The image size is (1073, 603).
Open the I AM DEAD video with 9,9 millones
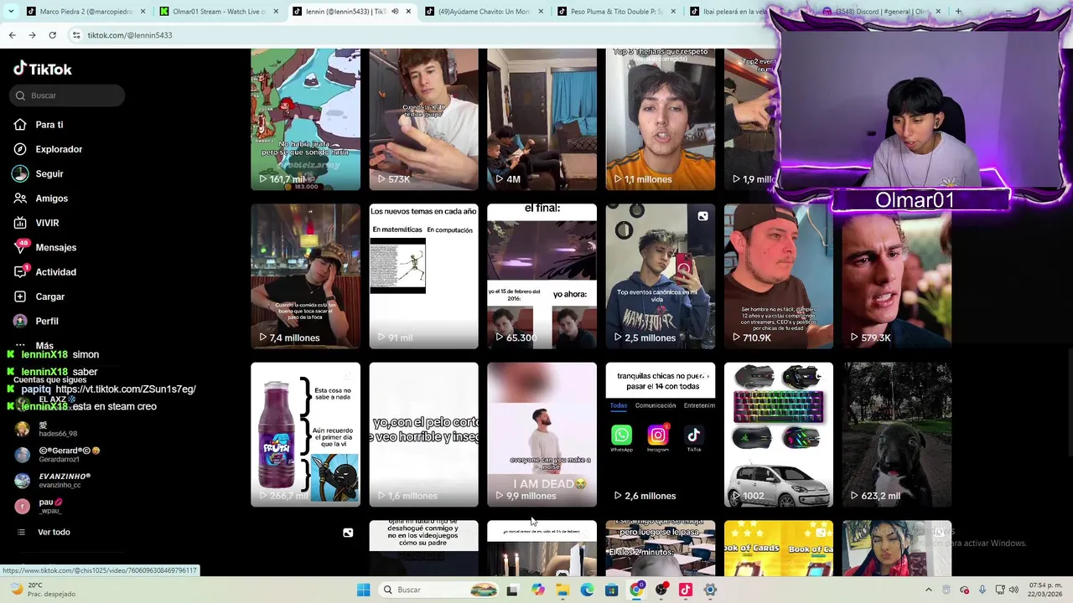[542, 435]
